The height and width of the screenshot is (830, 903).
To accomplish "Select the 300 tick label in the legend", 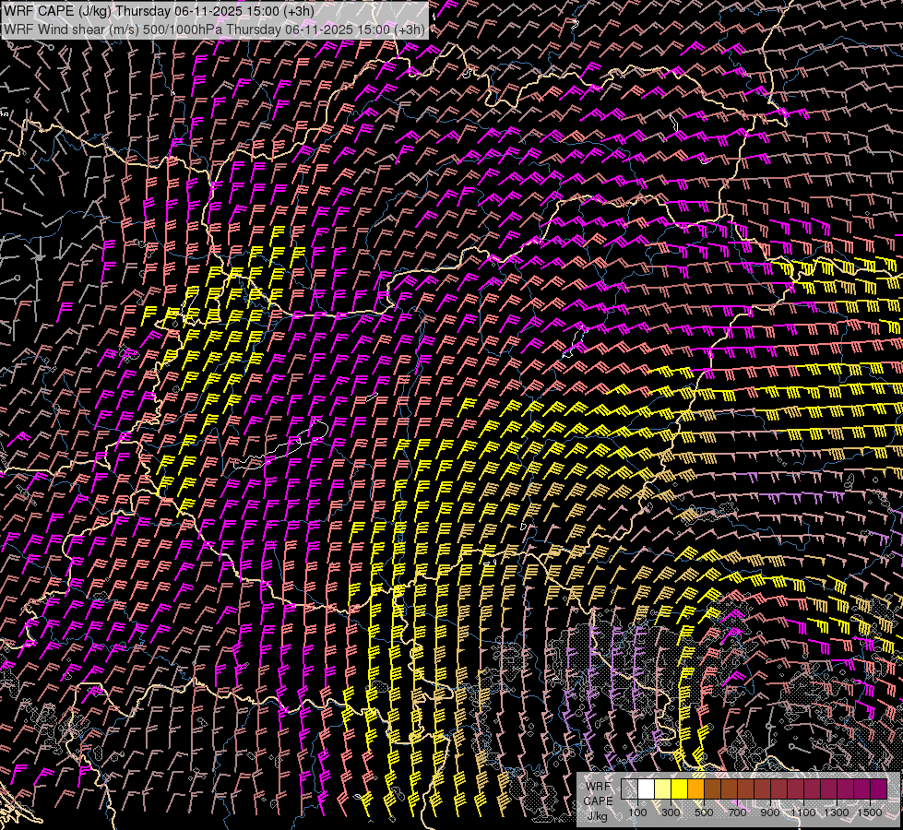I will pos(671,812).
